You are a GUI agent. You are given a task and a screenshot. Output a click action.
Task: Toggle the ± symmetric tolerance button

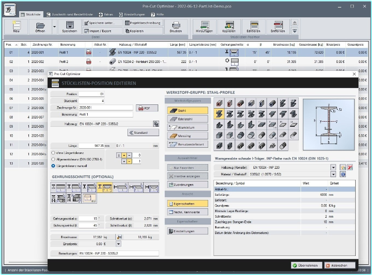tap(119, 155)
